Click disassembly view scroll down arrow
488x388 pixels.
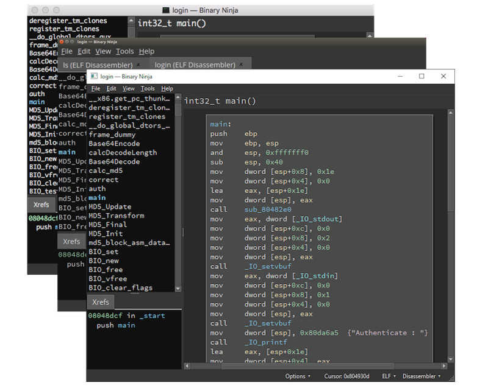450,359
